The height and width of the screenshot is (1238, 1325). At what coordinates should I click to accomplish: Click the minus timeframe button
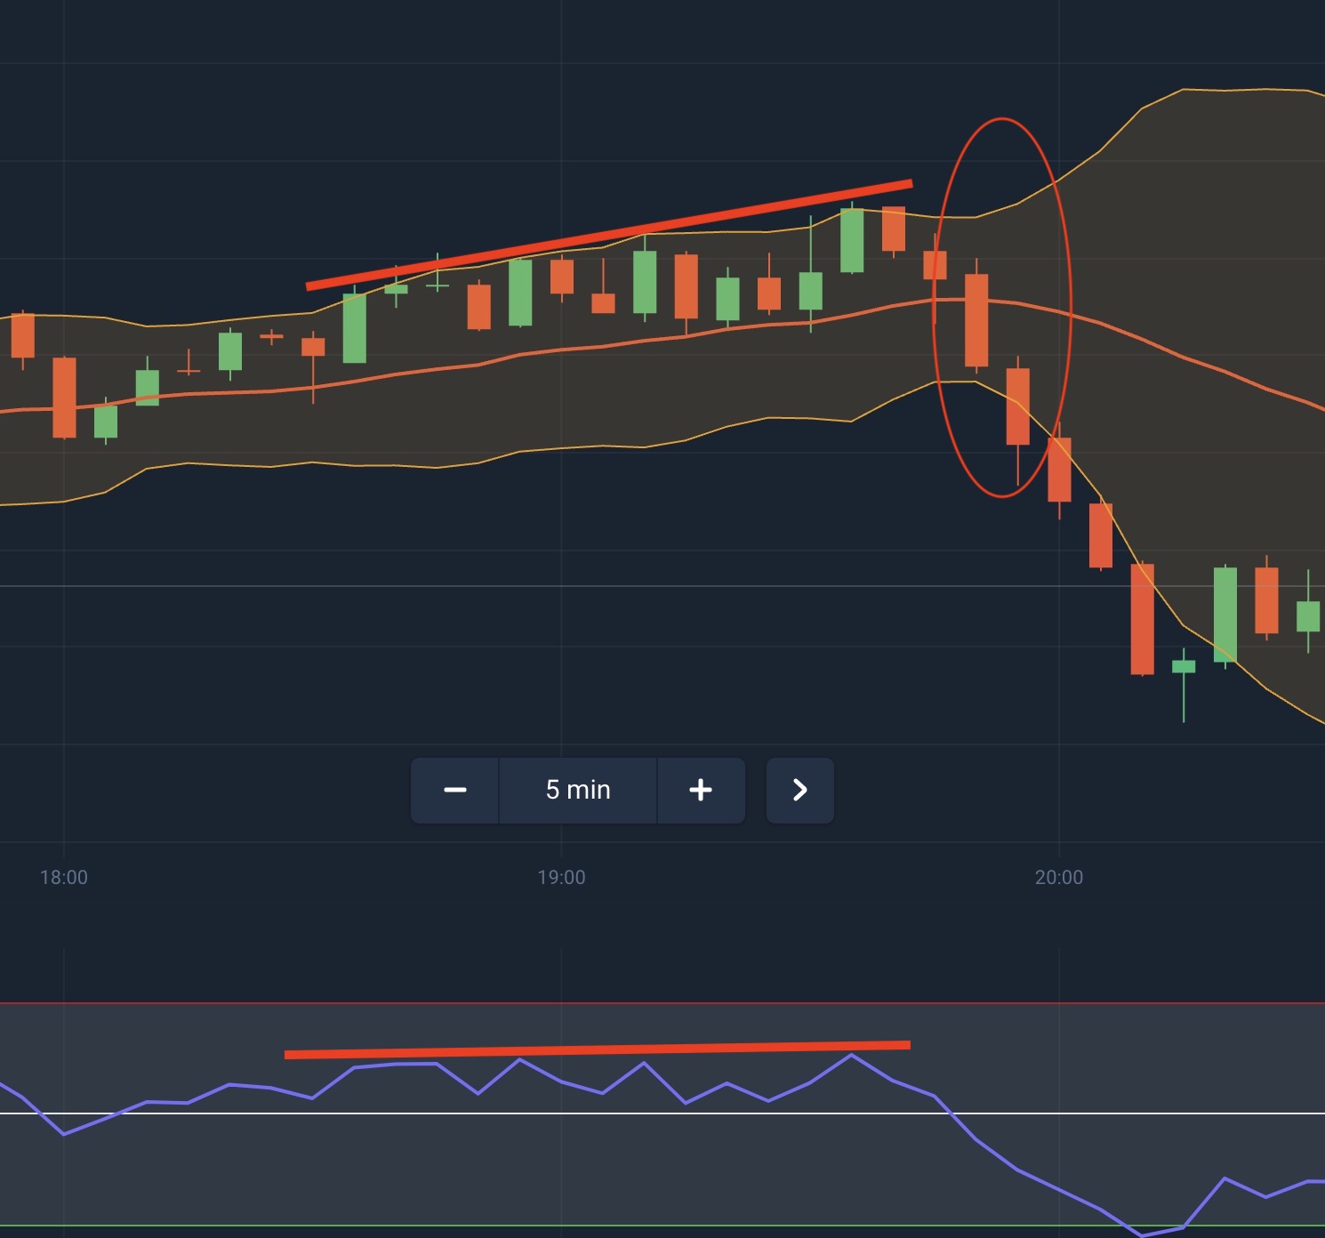(455, 790)
